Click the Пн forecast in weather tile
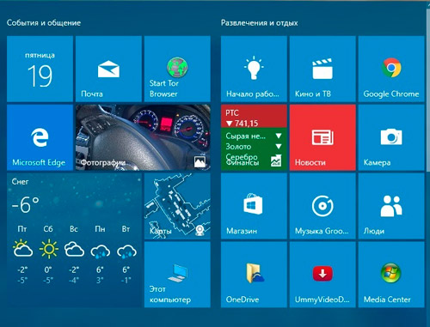430x327 pixels. click(x=100, y=255)
